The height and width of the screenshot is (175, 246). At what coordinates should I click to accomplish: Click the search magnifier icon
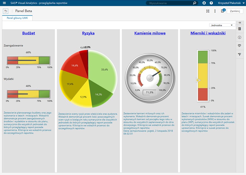(x=195, y=3)
